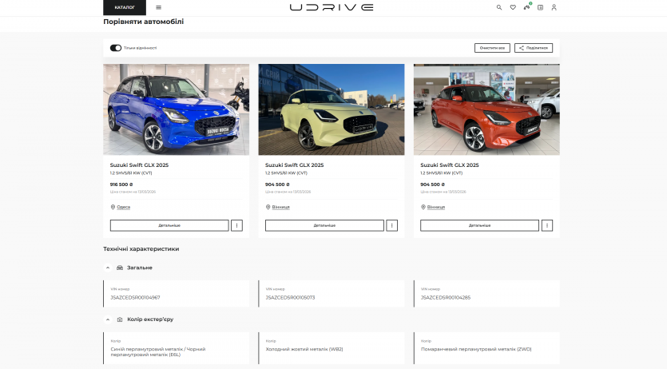Open the car comparison icon with badge
The image size is (667, 369).
tap(526, 7)
